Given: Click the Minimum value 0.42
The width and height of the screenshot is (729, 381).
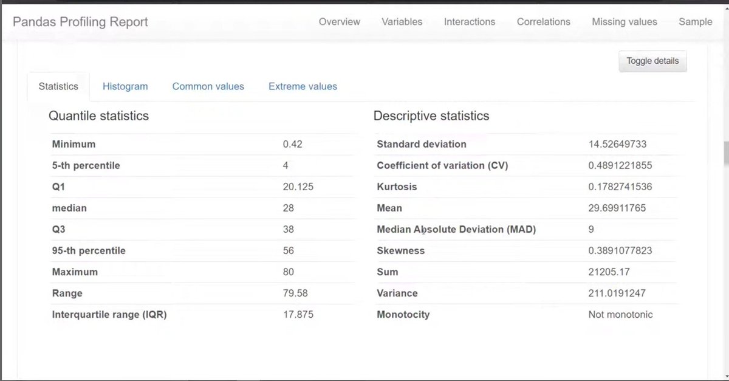Looking at the screenshot, I should tap(292, 144).
